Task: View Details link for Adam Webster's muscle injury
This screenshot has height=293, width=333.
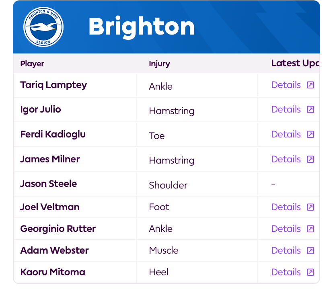Action: [286, 250]
